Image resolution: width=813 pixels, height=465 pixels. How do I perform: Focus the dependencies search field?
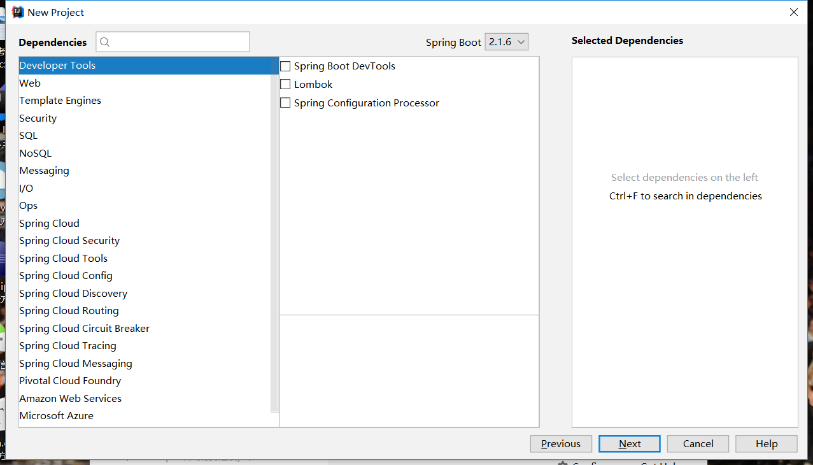[173, 42]
